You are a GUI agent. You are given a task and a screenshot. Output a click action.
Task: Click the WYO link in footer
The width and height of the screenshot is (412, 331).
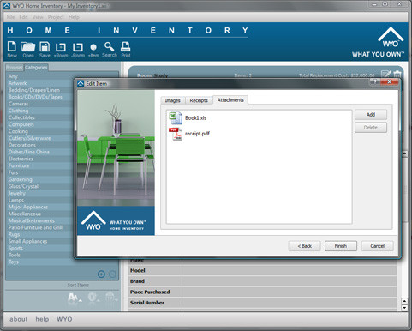pyautogui.click(x=64, y=319)
